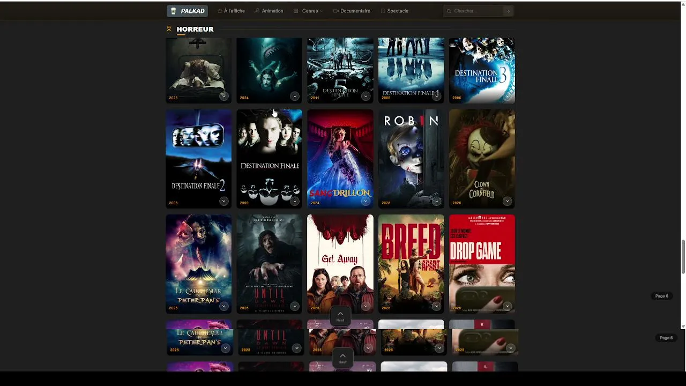Open the chevron on Get Away in the full-height row
The width and height of the screenshot is (686, 386).
pos(366,306)
